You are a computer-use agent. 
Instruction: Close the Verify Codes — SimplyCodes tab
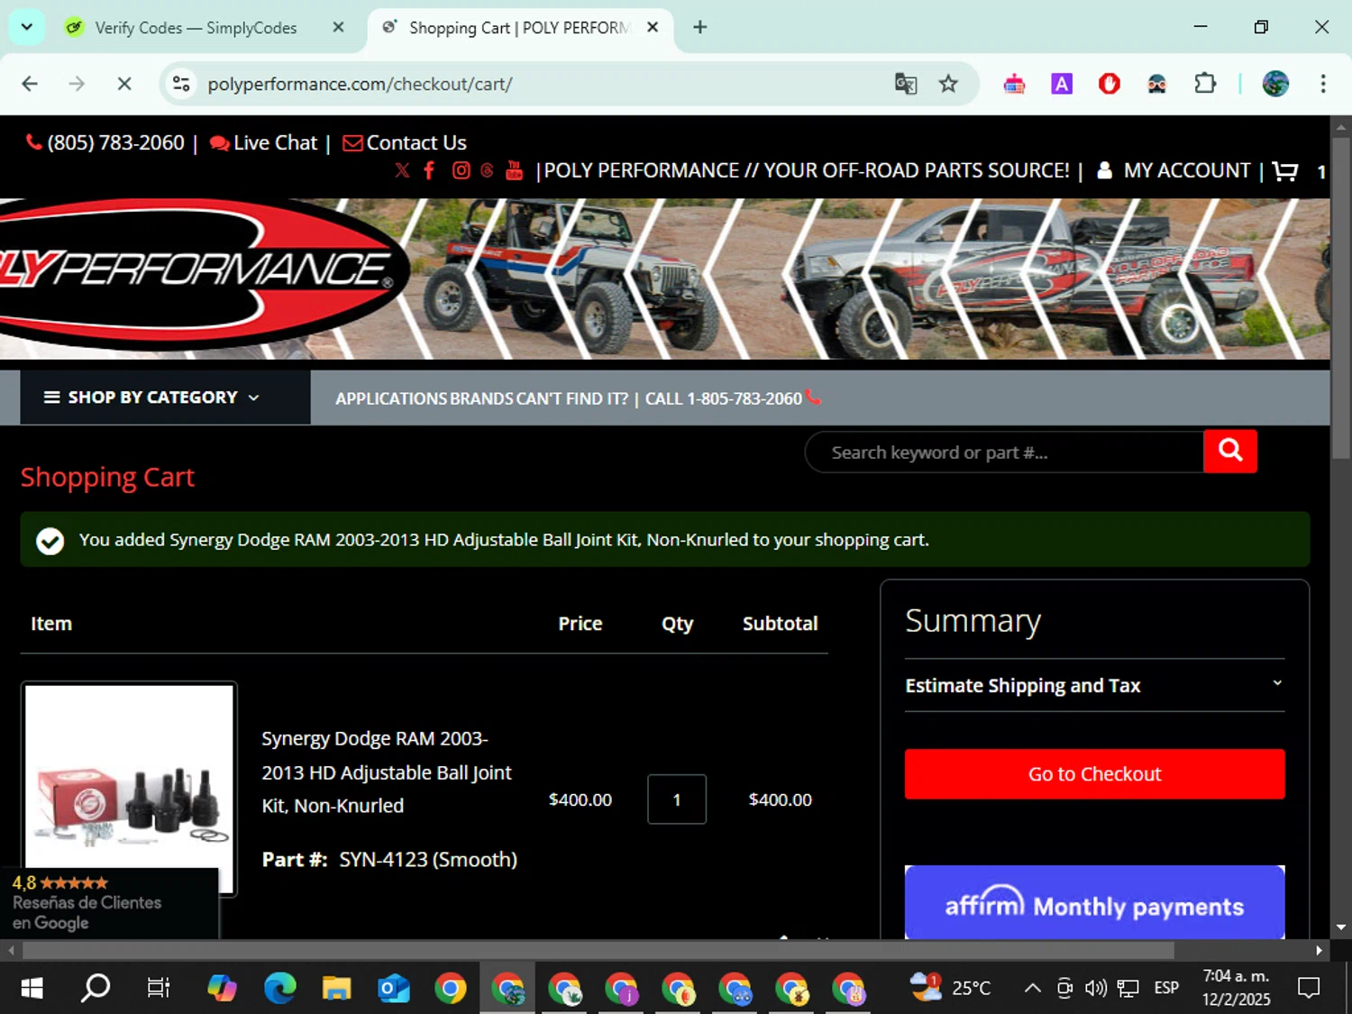[338, 27]
